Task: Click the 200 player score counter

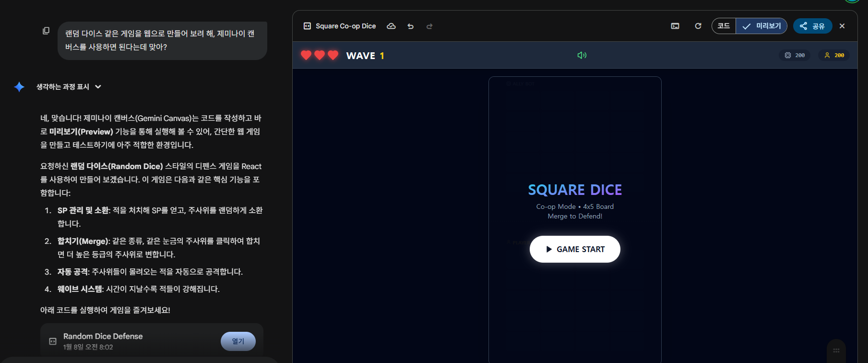Action: coord(834,55)
